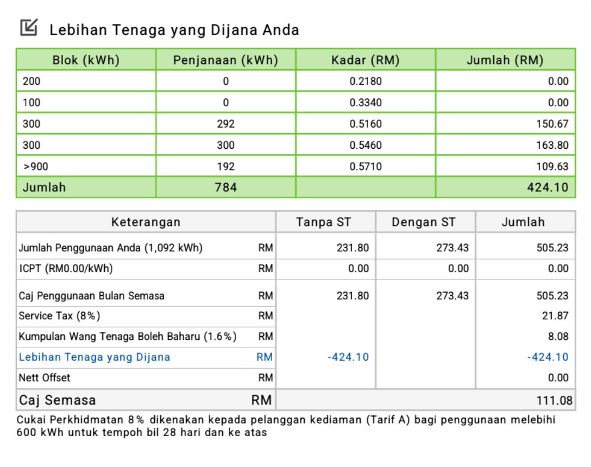Select the 21.87 service tax amount
Screen dimensions: 591x467
558,316
